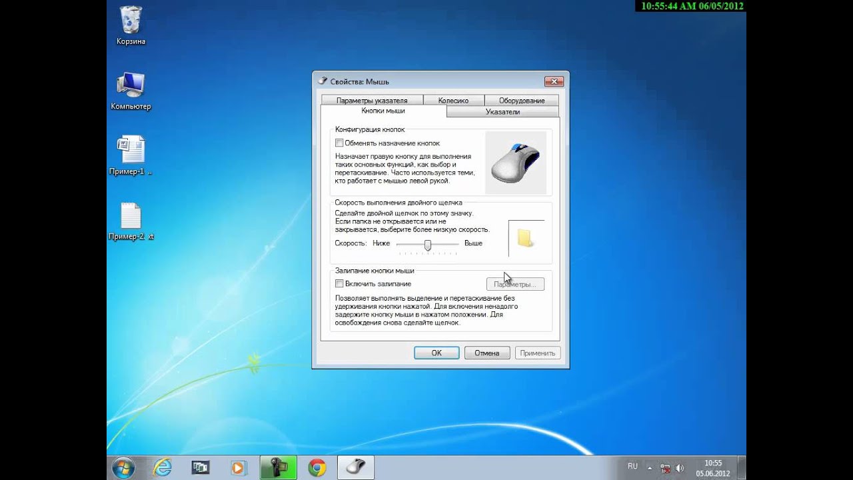
Task: Activate the mouse properties taskbar button
Action: [356, 468]
